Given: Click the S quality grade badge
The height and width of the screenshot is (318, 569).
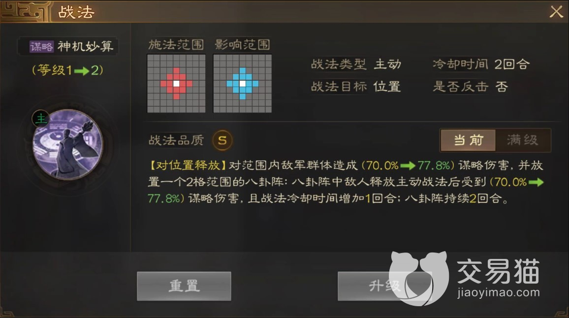Looking at the screenshot, I should pos(222,140).
